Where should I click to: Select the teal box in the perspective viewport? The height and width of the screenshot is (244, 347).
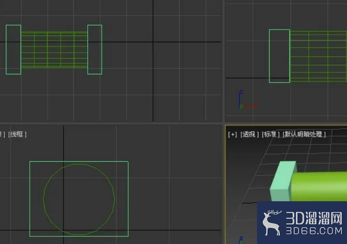click(282, 181)
